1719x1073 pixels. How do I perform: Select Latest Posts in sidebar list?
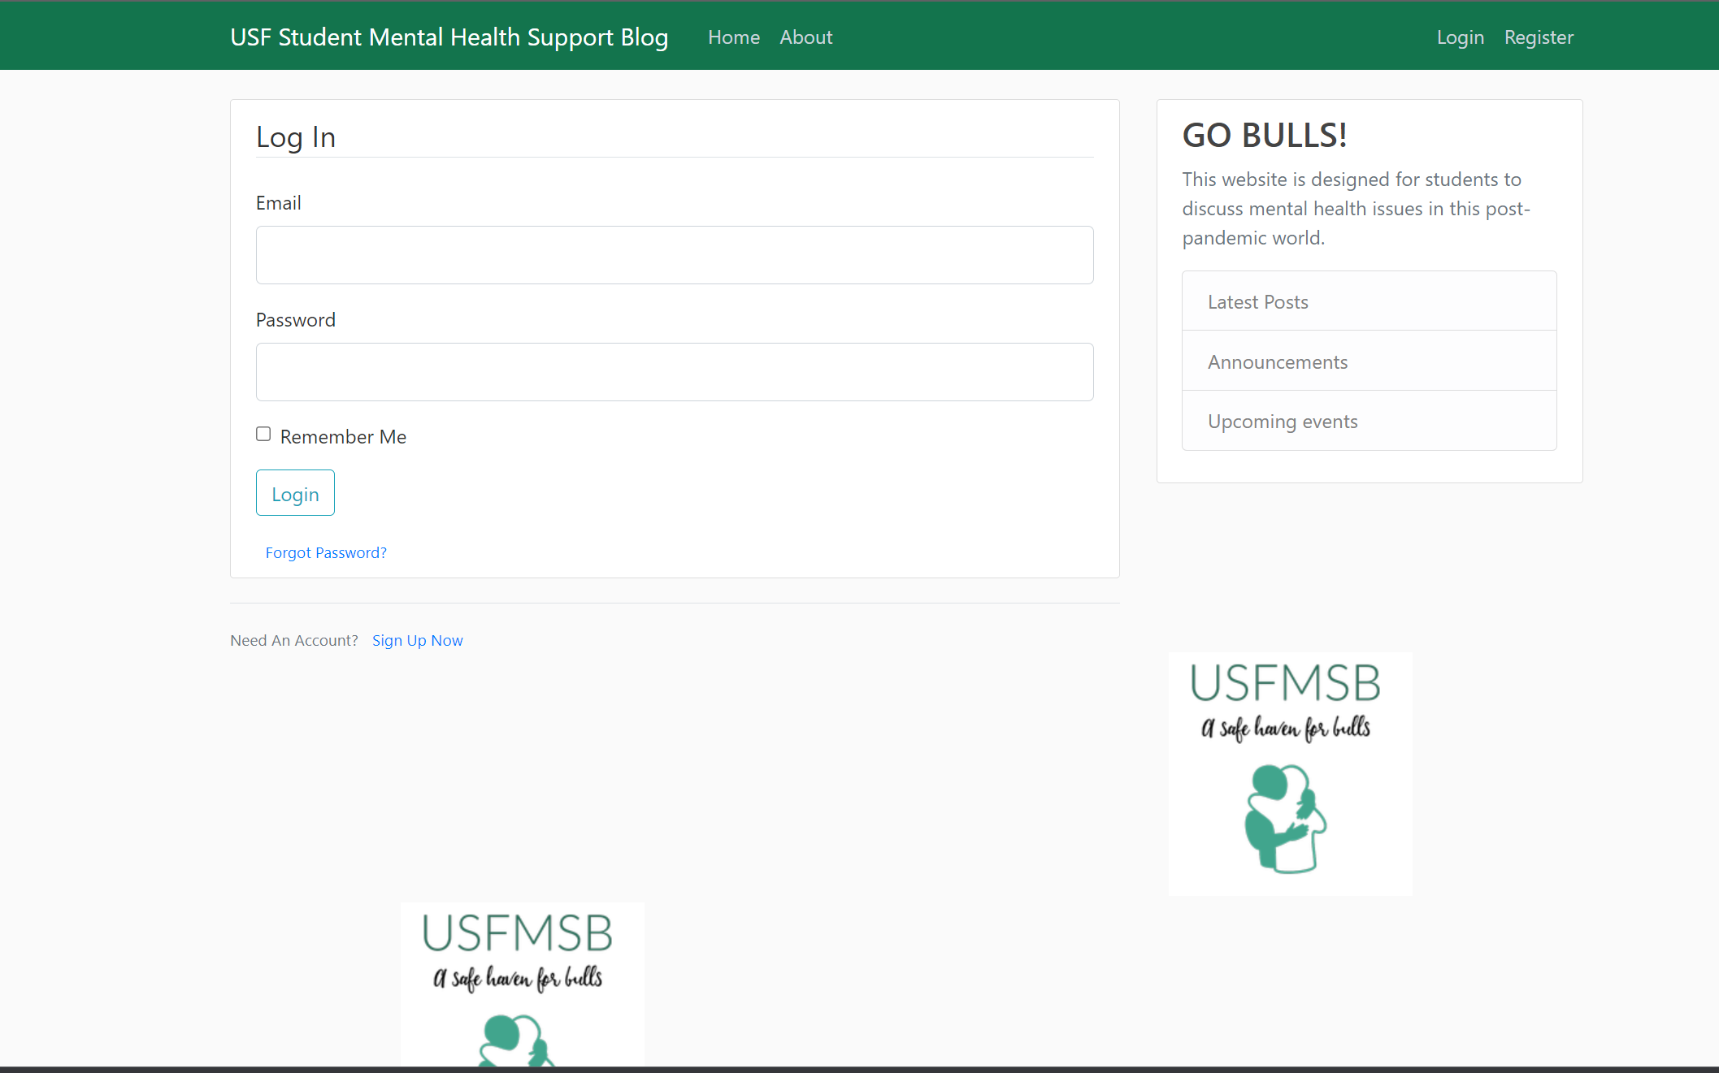(x=1257, y=302)
